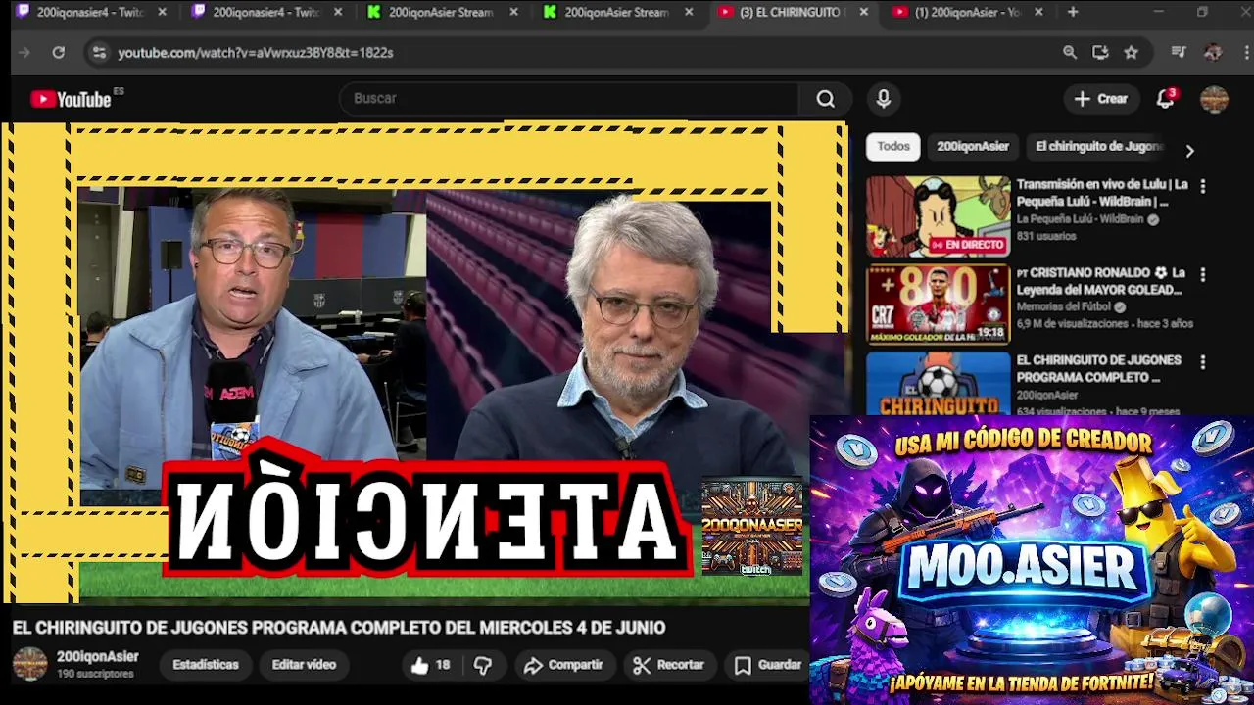Open the media control icon in toolbar
The image size is (1254, 705).
pos(1179,52)
